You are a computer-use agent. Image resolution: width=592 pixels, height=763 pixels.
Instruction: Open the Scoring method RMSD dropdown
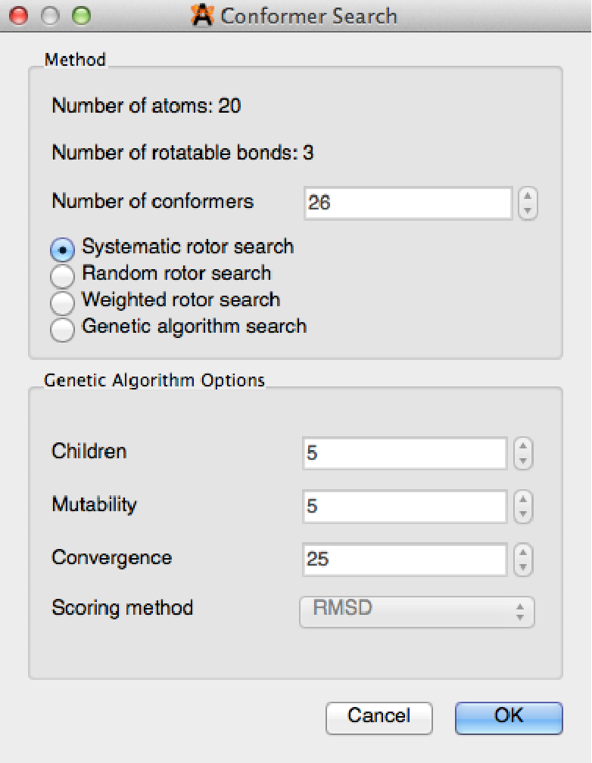coord(417,611)
